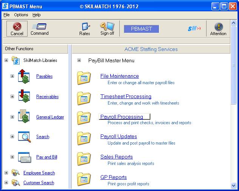Click the Customer Search icon
This screenshot has width=239, height=191.
click(x=16, y=182)
